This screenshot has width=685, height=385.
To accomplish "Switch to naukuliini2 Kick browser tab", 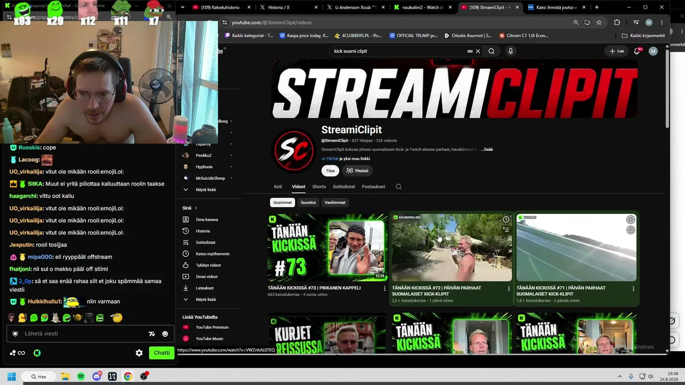I will click(423, 7).
